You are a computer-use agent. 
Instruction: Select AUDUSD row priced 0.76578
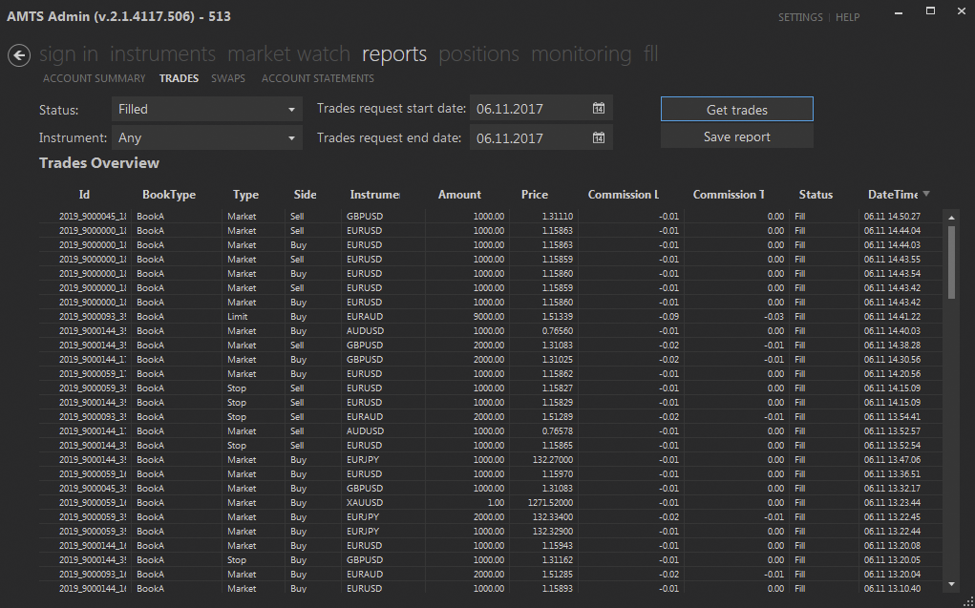pyautogui.click(x=491, y=430)
